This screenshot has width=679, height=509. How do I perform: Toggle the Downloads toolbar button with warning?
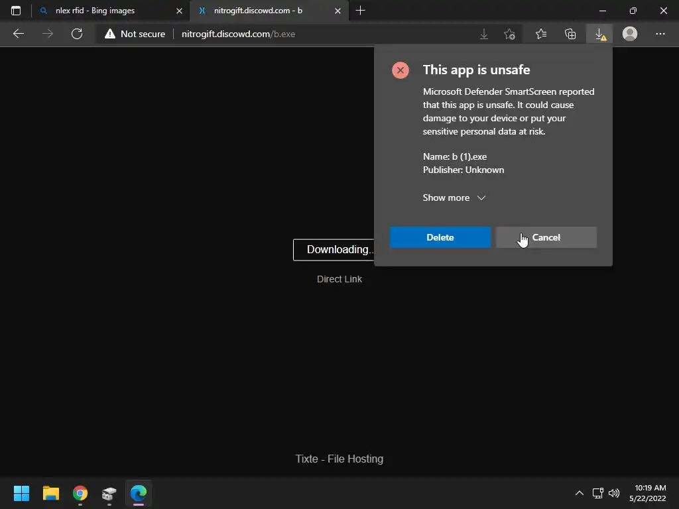coord(599,34)
